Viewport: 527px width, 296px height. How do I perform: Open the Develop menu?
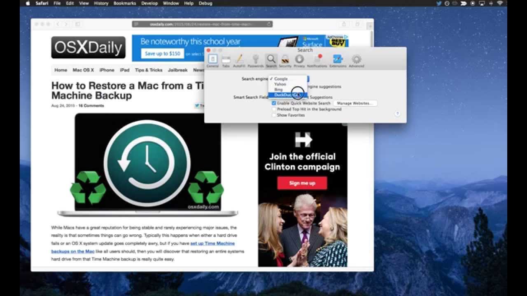[x=149, y=3]
